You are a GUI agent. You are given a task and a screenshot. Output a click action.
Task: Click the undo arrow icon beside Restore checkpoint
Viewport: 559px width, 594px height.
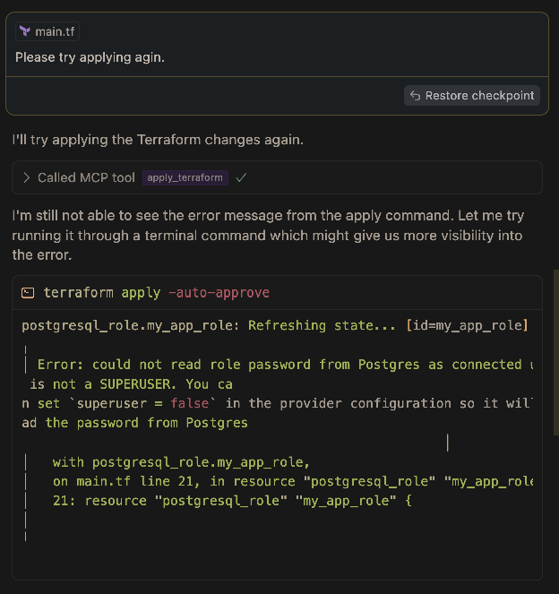(x=415, y=95)
